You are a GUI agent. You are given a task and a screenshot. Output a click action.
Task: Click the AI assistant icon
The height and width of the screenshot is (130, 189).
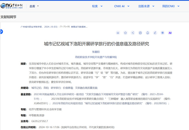[x=170, y=33]
